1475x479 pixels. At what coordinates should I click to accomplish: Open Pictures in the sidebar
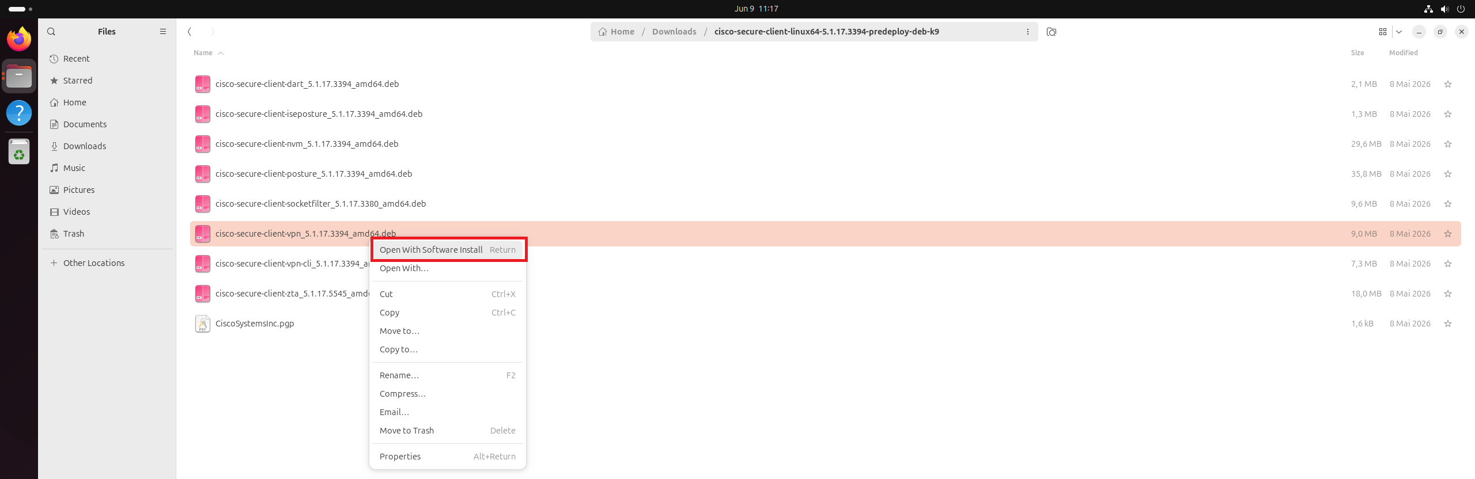[107, 190]
